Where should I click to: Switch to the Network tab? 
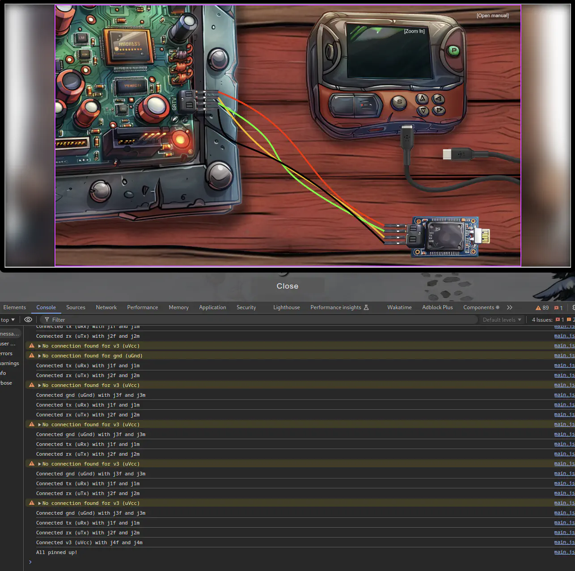(106, 307)
